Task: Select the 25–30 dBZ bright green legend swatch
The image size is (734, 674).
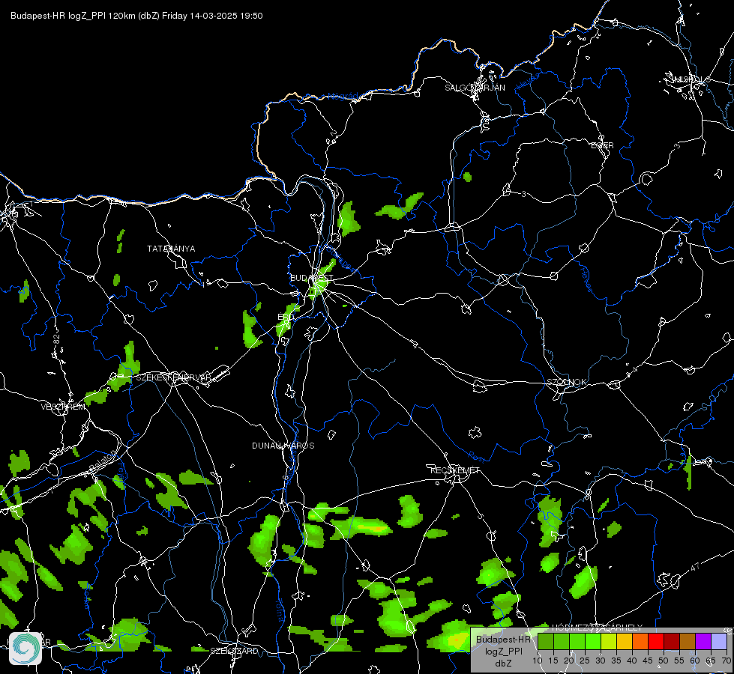Action: point(593,641)
